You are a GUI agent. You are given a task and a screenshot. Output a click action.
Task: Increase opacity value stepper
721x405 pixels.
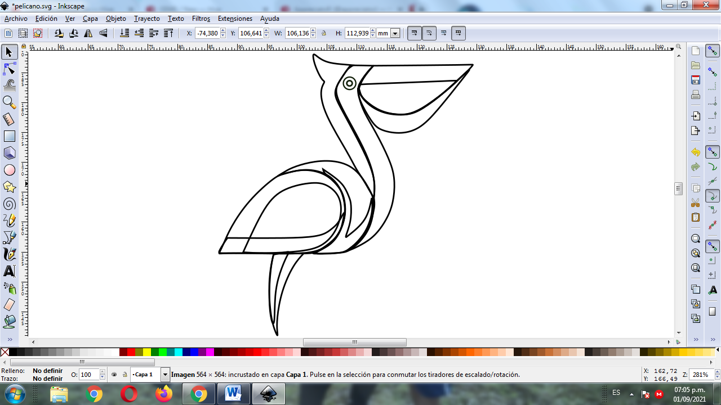tap(102, 372)
